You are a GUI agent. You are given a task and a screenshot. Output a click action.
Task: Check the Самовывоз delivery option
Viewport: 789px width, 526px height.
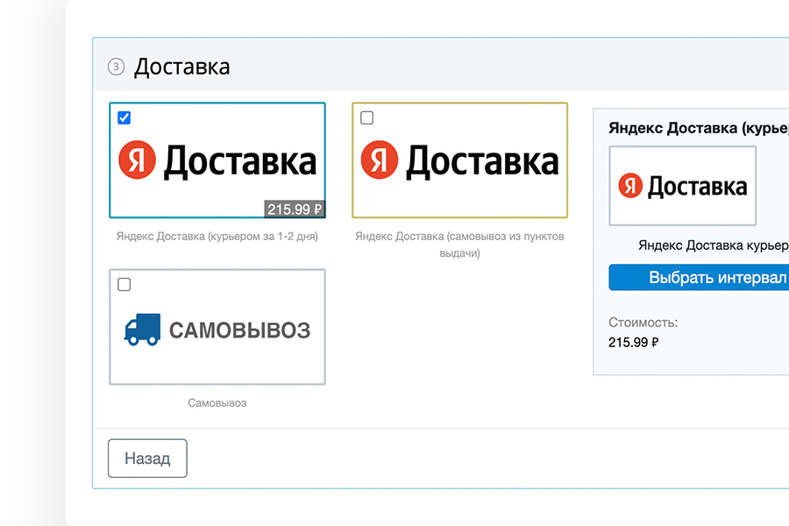point(124,283)
